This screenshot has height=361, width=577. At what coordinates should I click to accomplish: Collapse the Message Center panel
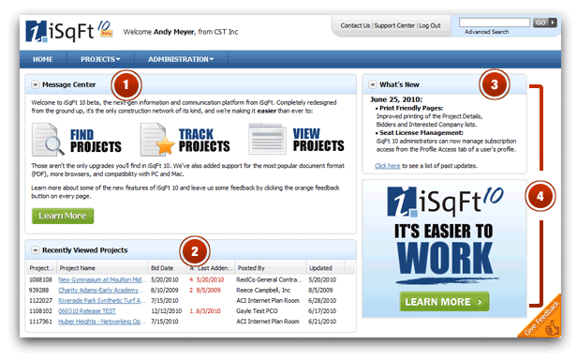point(35,84)
